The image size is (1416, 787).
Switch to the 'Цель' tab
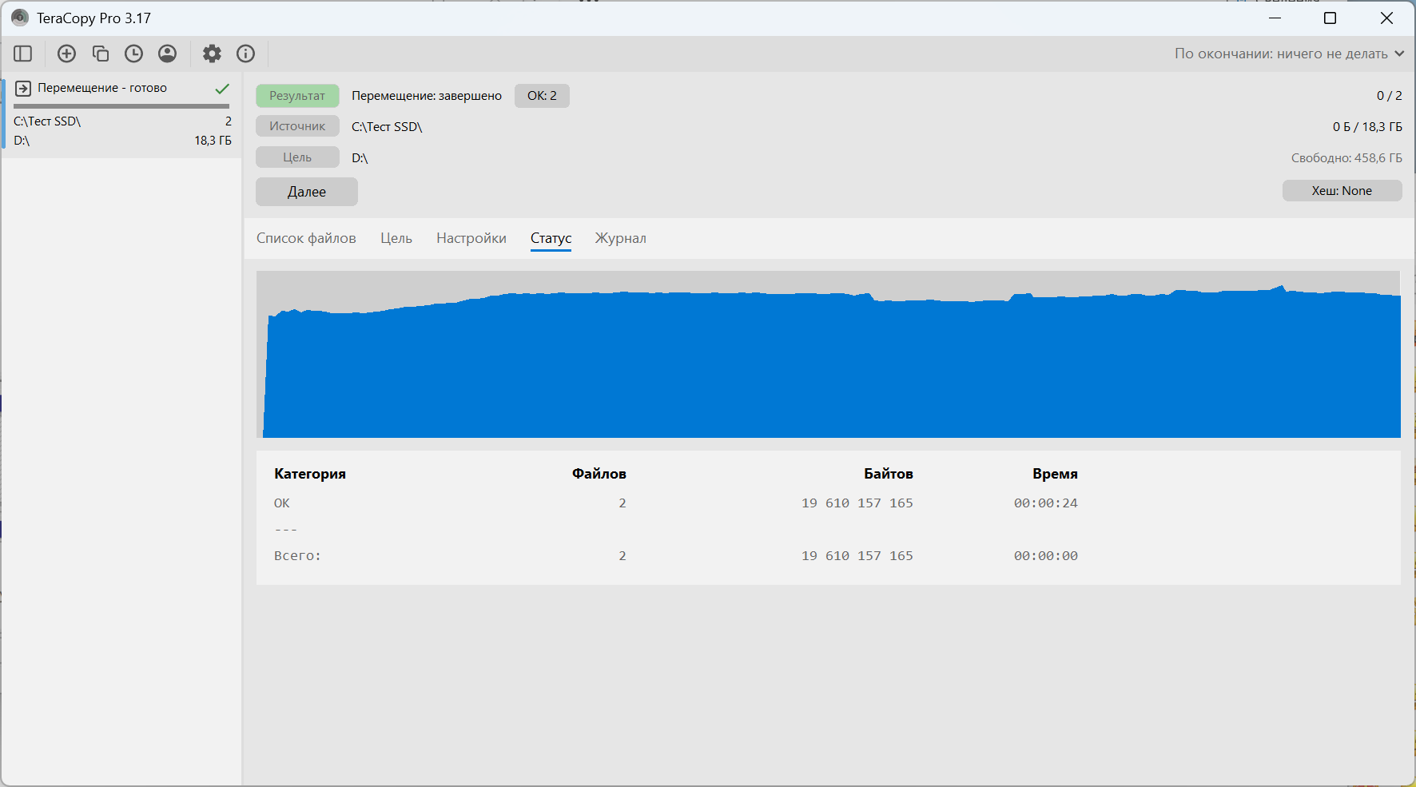coord(396,238)
